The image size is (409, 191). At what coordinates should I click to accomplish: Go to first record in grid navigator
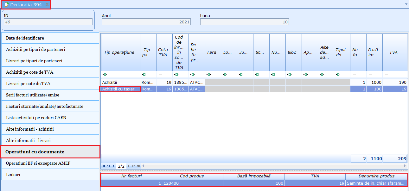click(104, 166)
